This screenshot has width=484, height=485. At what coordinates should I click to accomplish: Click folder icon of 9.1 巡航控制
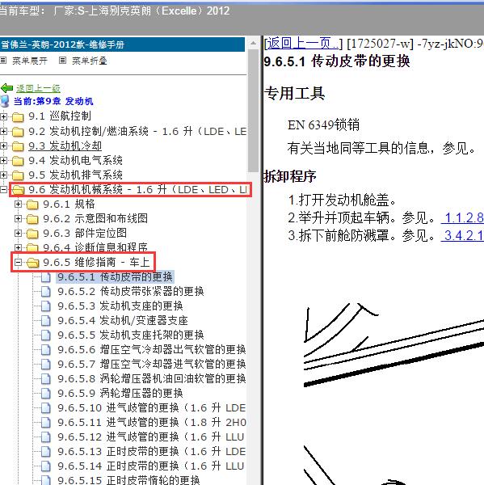coord(18,117)
